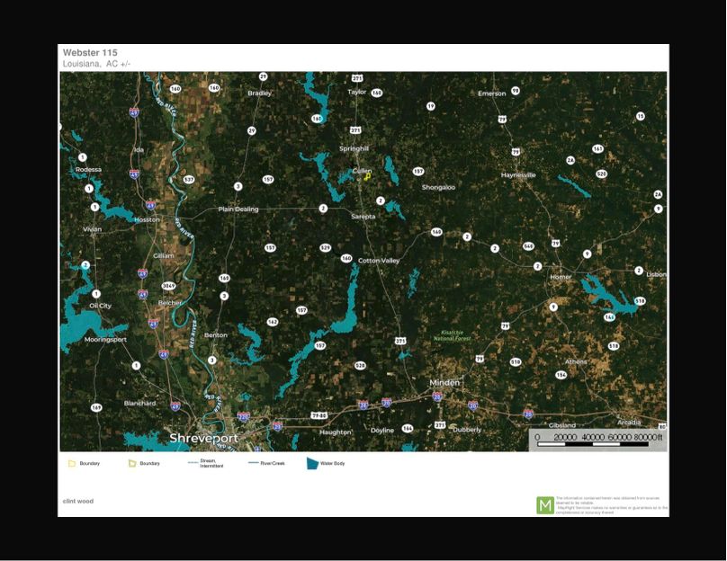Click the Plain Dealing town label
Image resolution: width=727 pixels, height=561 pixels.
[x=238, y=209]
